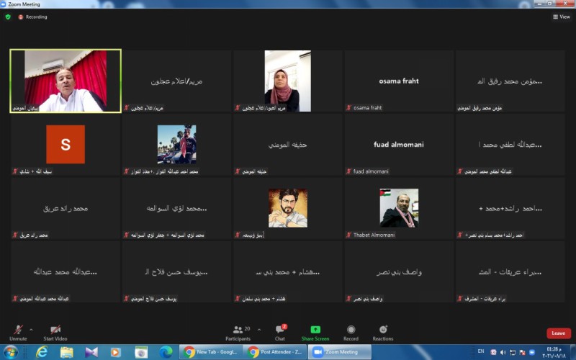Click the green encryption shield icon

coord(8,17)
